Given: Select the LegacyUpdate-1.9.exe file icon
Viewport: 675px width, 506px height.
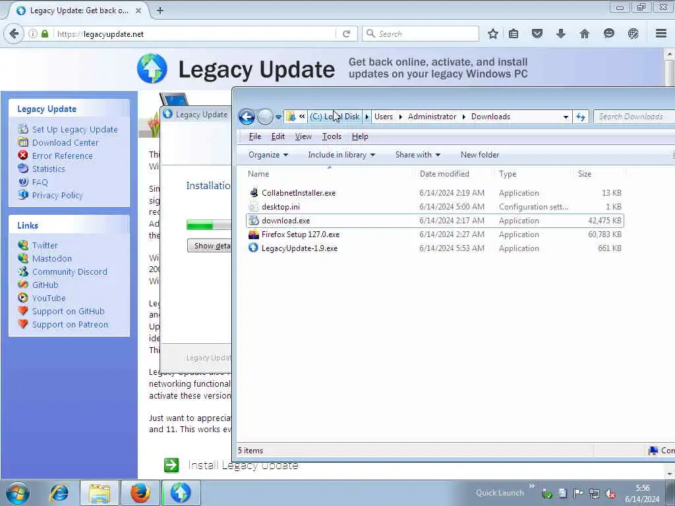Looking at the screenshot, I should [254, 248].
